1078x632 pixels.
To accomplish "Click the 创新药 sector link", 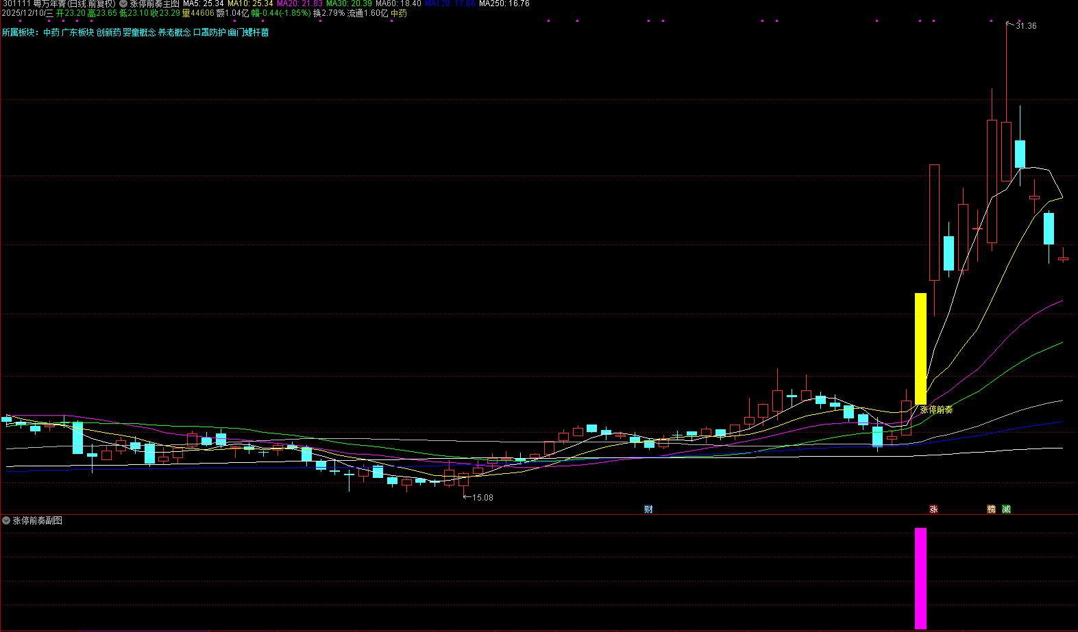I will click(109, 32).
